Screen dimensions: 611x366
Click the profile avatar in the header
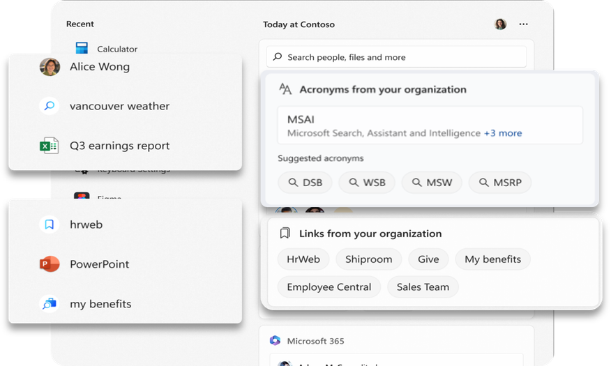[500, 24]
